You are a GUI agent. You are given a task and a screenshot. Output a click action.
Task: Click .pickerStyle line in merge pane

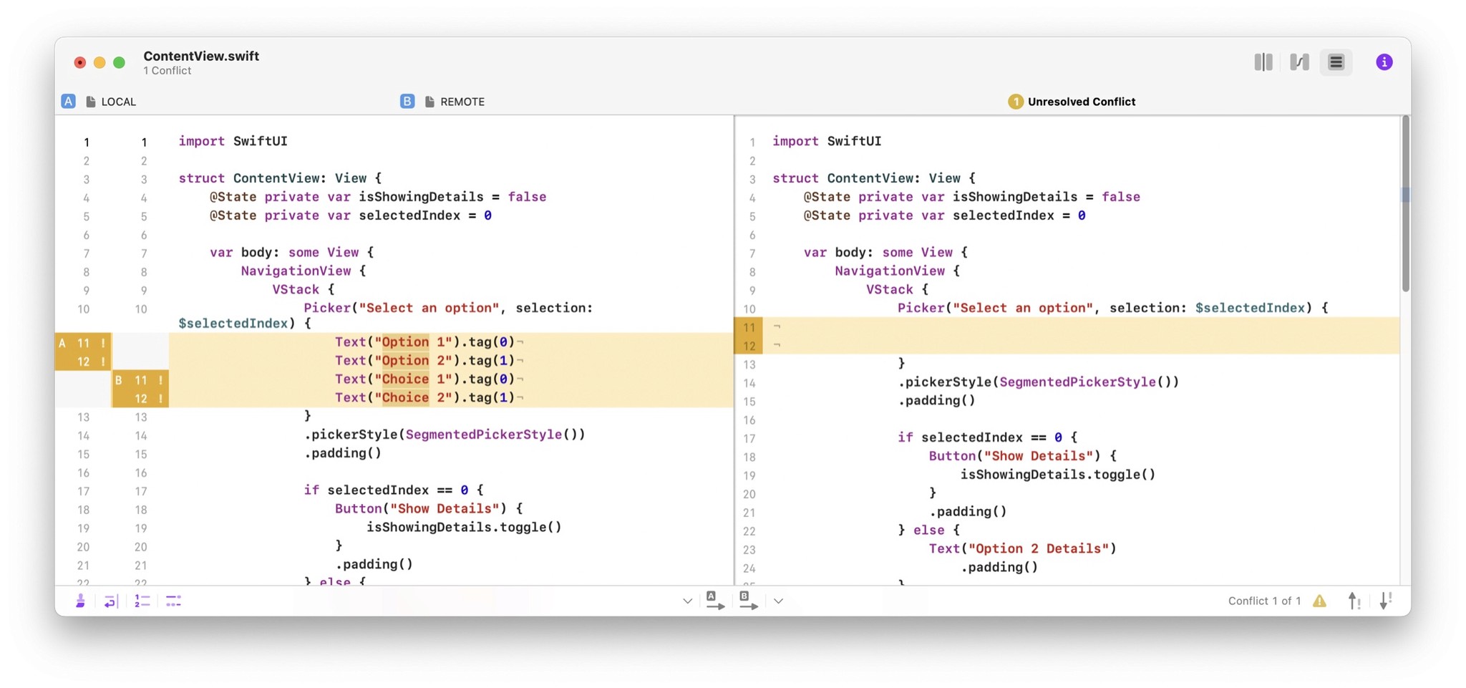pos(1039,382)
